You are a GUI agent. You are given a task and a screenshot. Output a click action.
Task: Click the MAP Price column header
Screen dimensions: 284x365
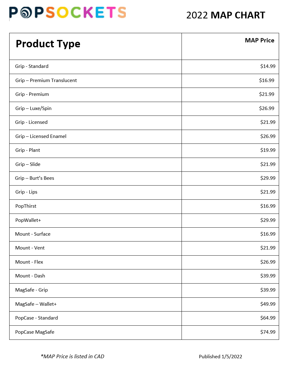[x=259, y=40]
